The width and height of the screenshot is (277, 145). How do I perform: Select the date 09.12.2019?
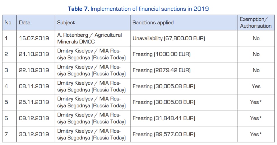[34, 118]
